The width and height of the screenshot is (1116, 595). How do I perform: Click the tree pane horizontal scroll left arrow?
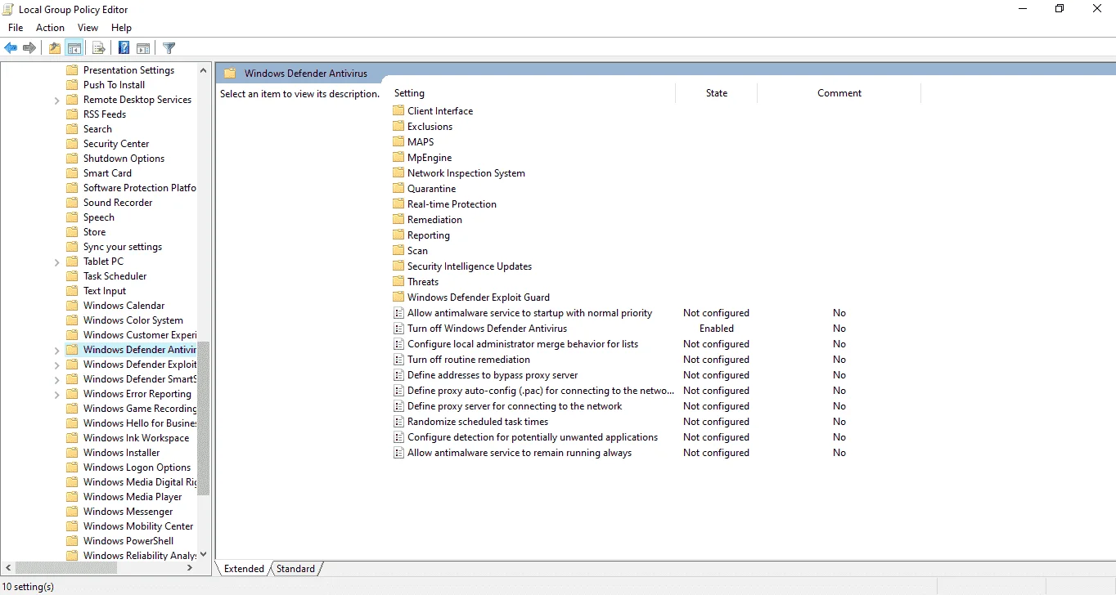(x=8, y=567)
